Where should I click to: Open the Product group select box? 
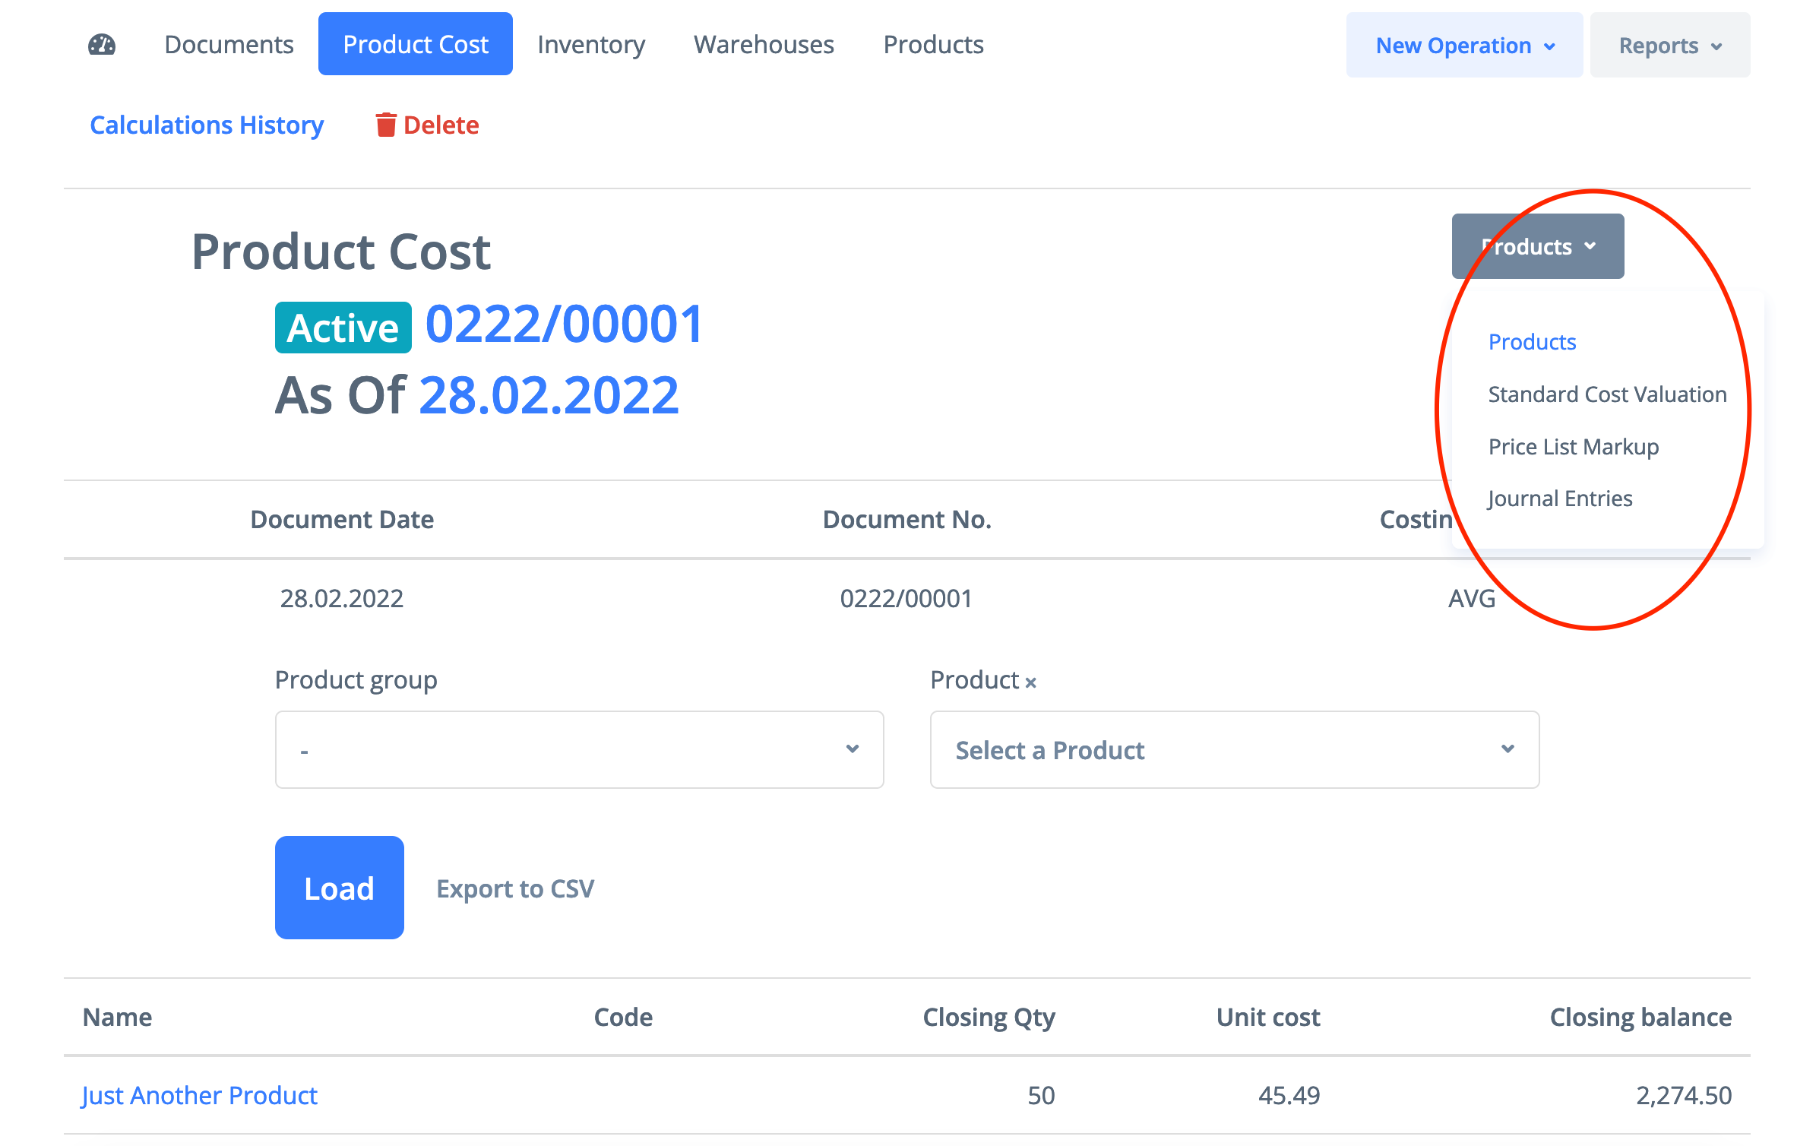pyautogui.click(x=579, y=749)
